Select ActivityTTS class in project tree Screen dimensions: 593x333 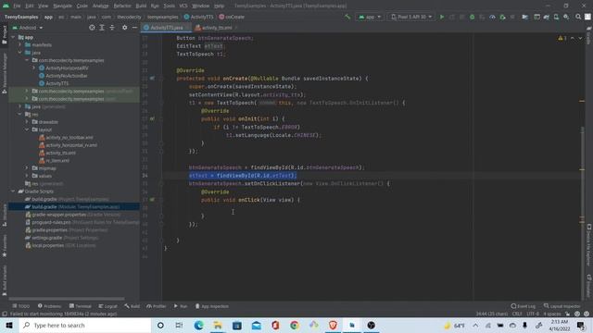tap(57, 83)
